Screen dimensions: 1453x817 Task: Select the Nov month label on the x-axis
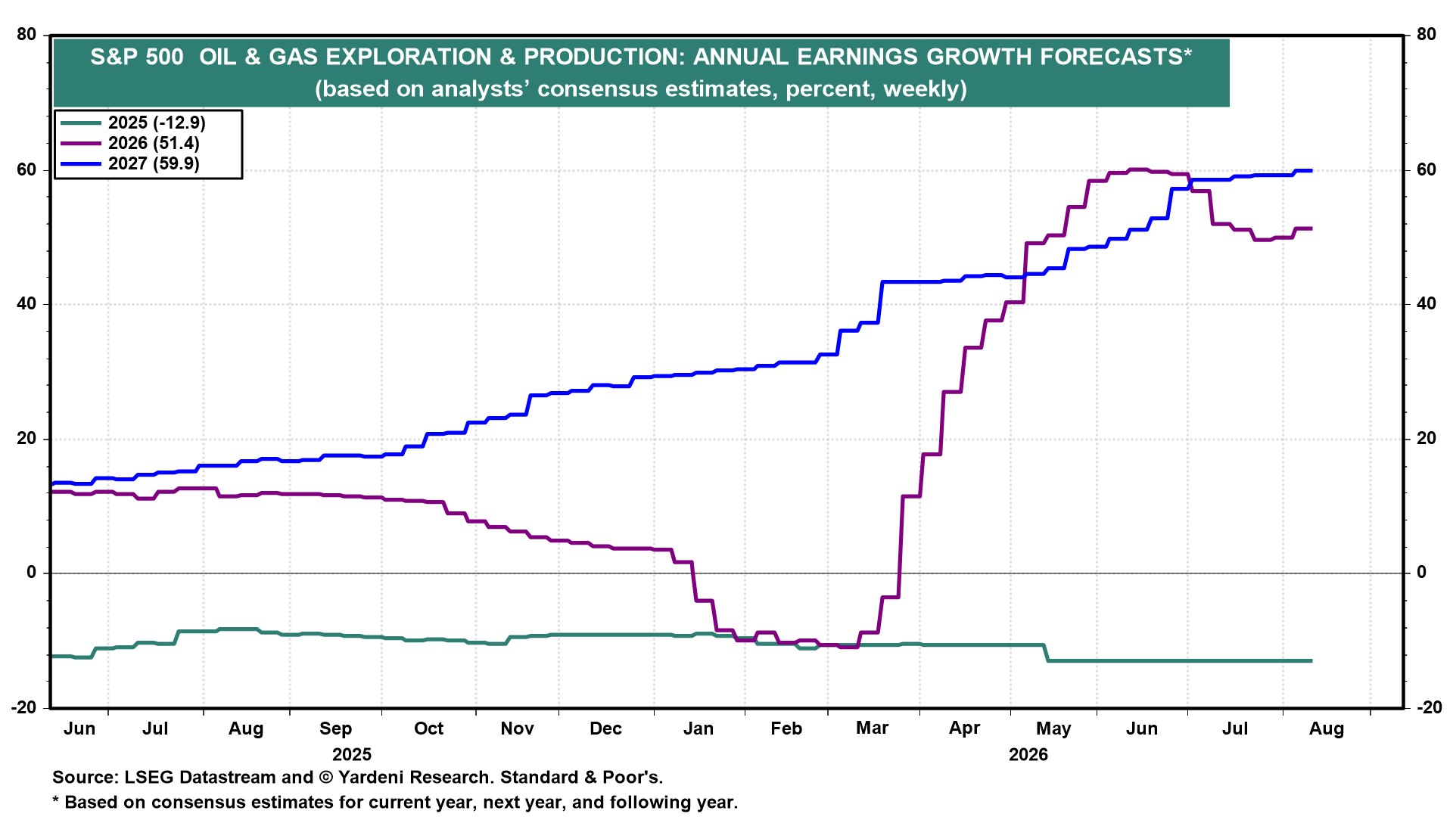[518, 728]
